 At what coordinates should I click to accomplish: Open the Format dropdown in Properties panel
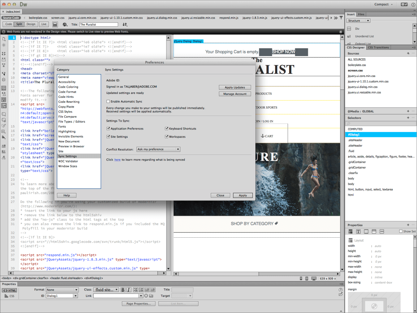click(62, 290)
